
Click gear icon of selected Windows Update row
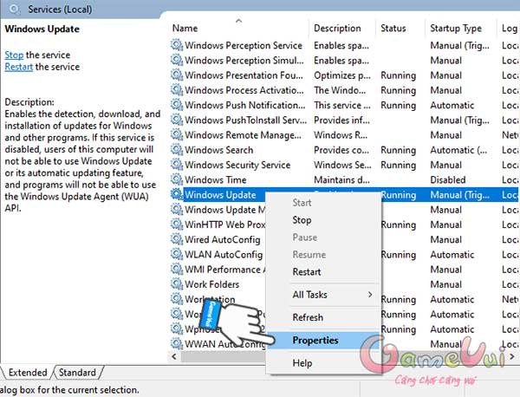[177, 194]
